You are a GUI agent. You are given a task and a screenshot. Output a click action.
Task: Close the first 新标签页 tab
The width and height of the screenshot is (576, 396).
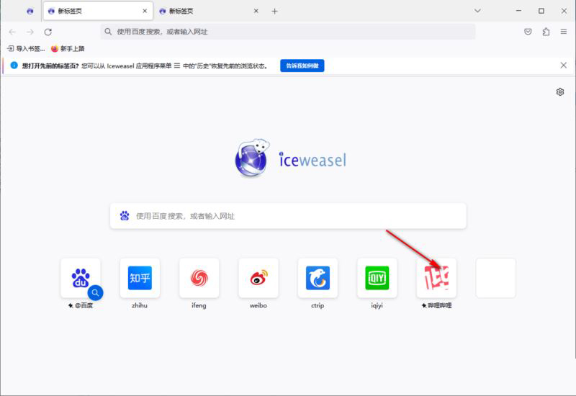145,11
